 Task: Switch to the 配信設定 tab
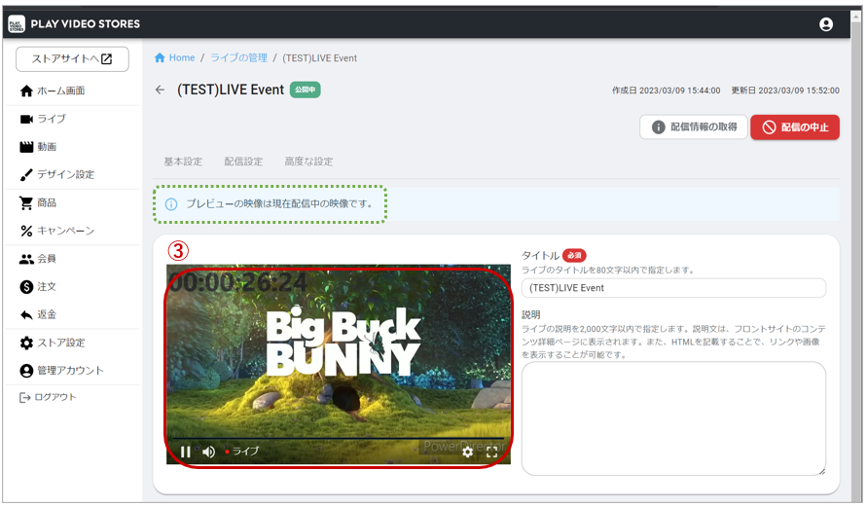(243, 162)
